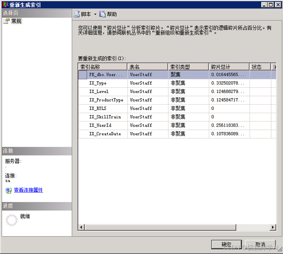The height and width of the screenshot is (254, 283).
Task: Click the Script (脚本) scroll icon
Action: [77, 14]
